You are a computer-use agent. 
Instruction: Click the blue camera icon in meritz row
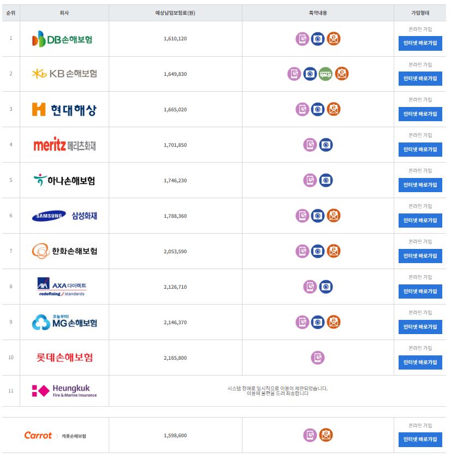pos(325,145)
